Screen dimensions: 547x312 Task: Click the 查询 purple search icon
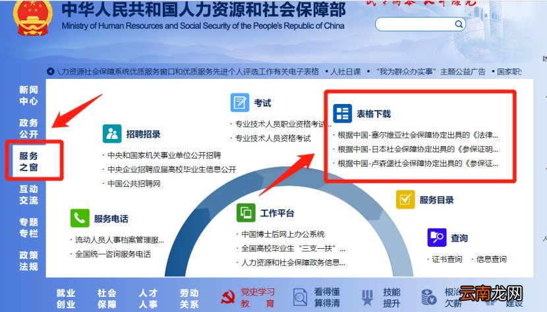437,238
